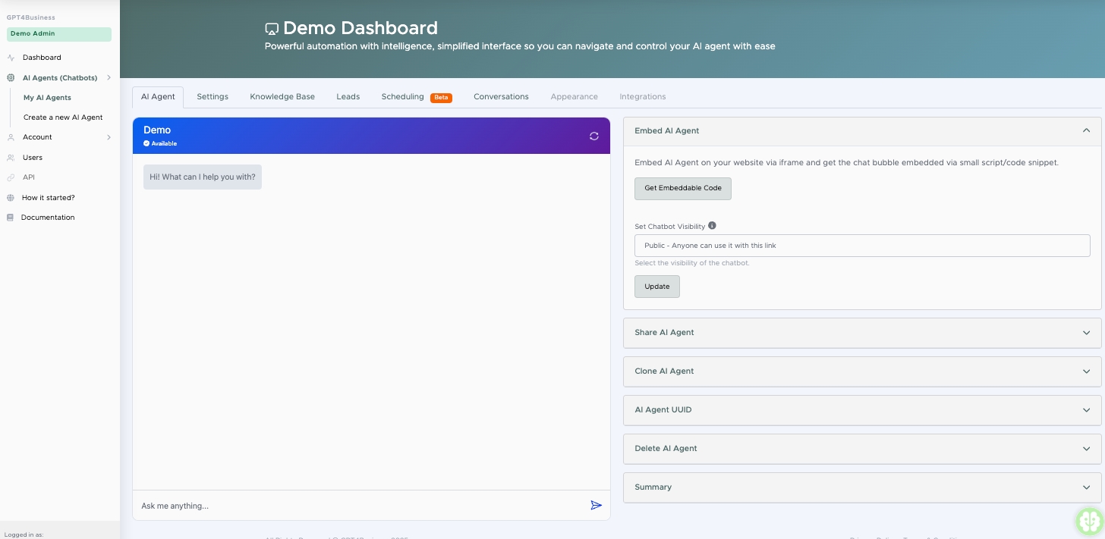Click the API link icon in sidebar
This screenshot has height=539, width=1105.
(11, 177)
